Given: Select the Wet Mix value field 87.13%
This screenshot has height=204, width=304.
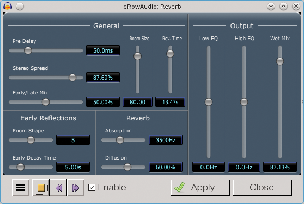Looking at the screenshot, I should (x=280, y=167).
